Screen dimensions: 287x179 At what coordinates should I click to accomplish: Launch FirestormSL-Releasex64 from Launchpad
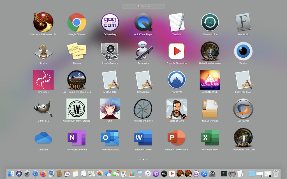point(43,22)
